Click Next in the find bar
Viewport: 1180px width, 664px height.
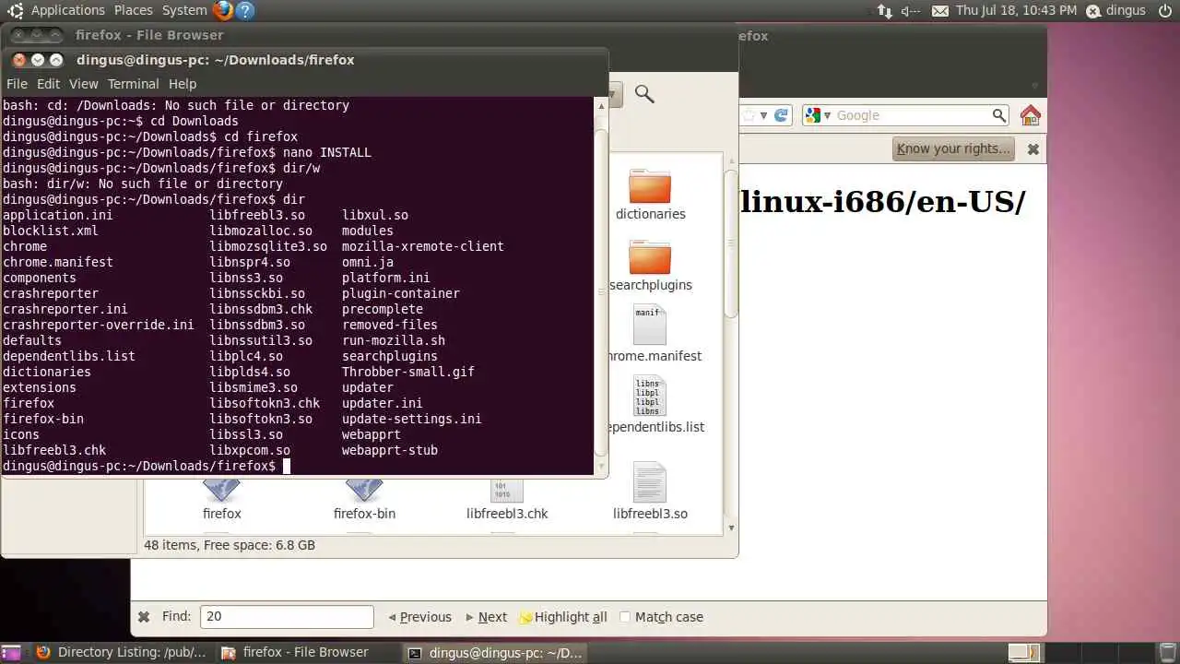[x=487, y=617]
